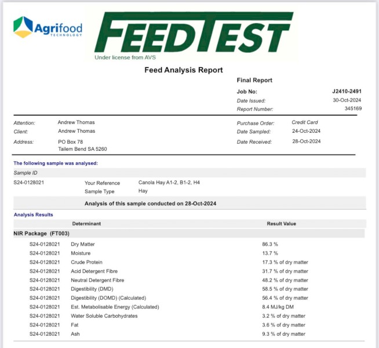Screen dimensions: 379x348
Task: Select energy result 8.4 MJ/kg DM
Action: (x=278, y=307)
